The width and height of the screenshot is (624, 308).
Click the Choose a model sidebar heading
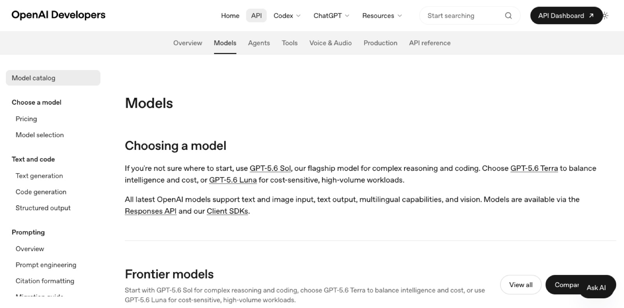[37, 102]
